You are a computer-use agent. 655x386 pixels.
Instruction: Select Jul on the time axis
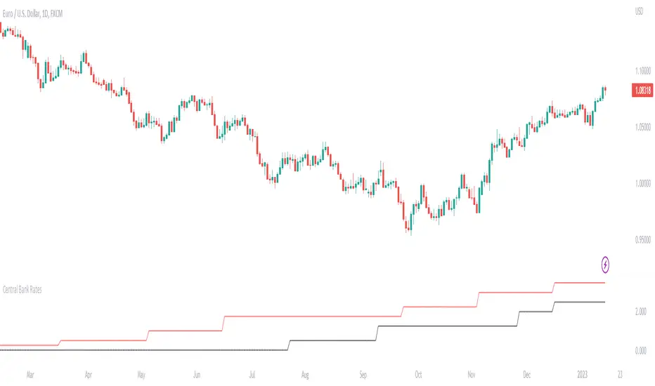click(x=251, y=375)
